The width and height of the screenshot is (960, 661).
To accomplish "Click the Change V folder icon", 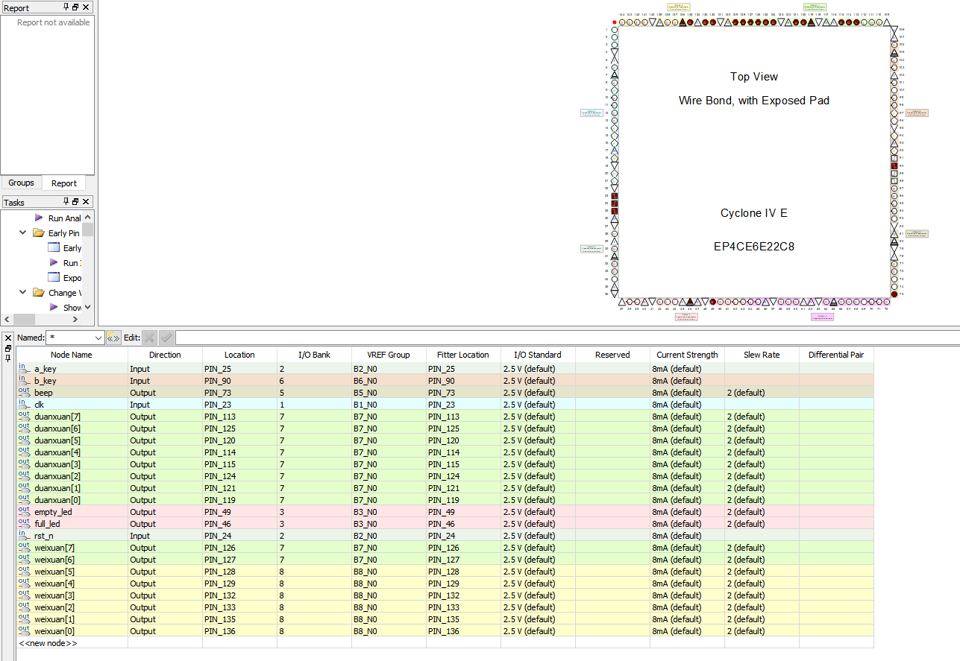I will coord(39,292).
